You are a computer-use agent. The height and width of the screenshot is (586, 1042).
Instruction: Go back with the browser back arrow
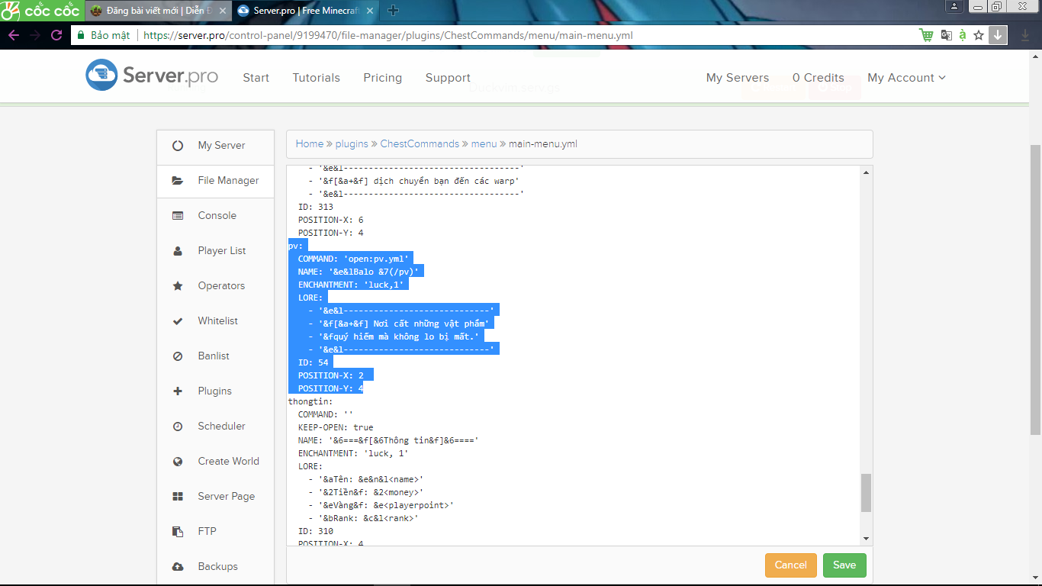pyautogui.click(x=14, y=35)
